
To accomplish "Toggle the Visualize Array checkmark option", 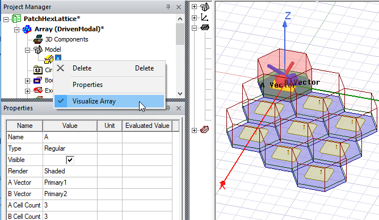I will tap(110, 101).
